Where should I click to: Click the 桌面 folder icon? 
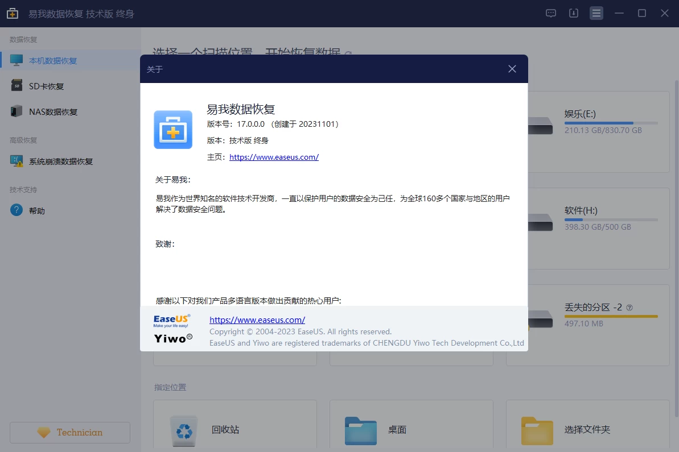pos(361,431)
